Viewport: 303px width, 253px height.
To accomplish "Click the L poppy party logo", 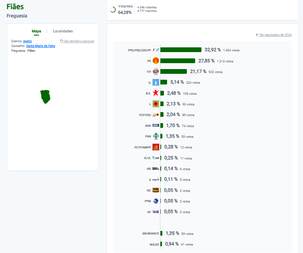I will (x=156, y=104).
